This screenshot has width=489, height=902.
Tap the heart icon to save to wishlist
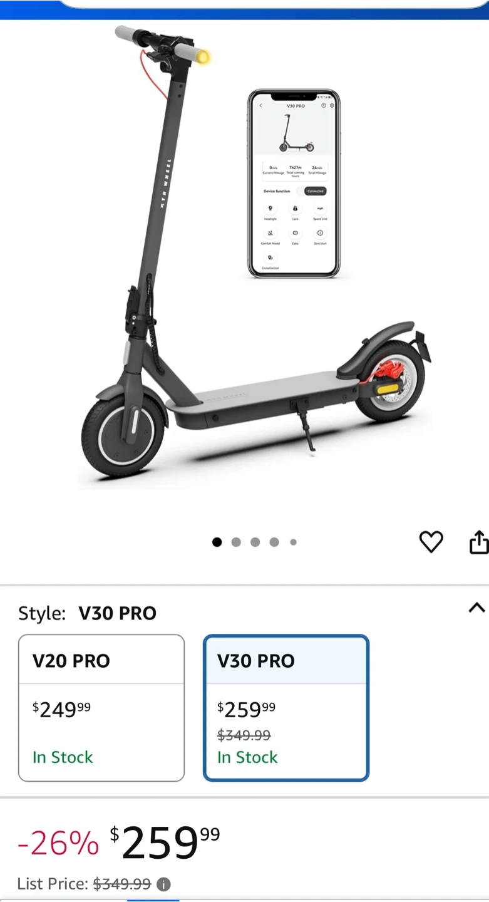pos(431,542)
